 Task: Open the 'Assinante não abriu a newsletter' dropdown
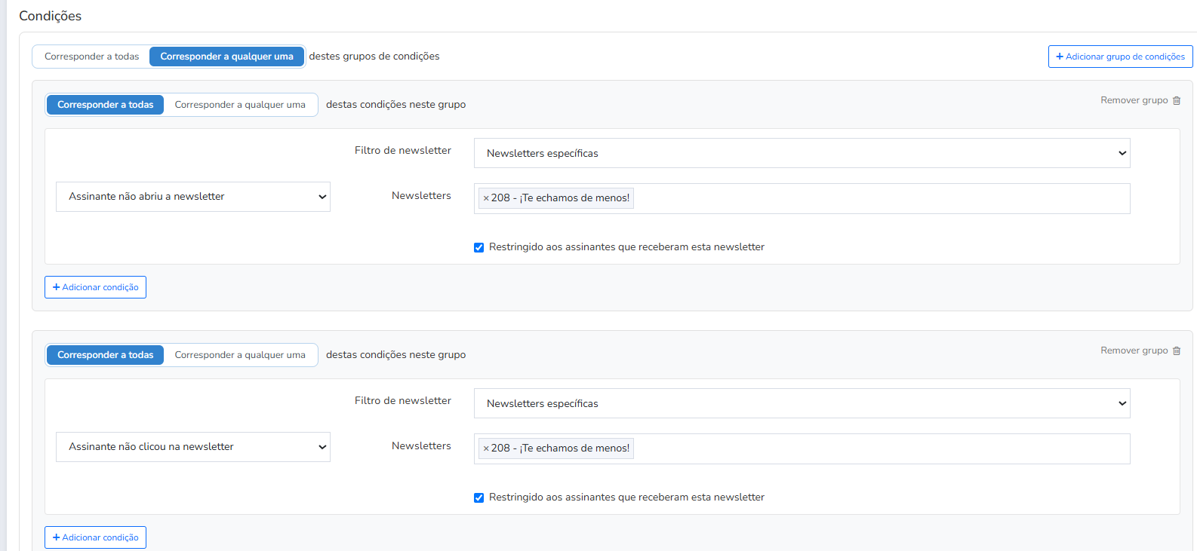coord(193,197)
